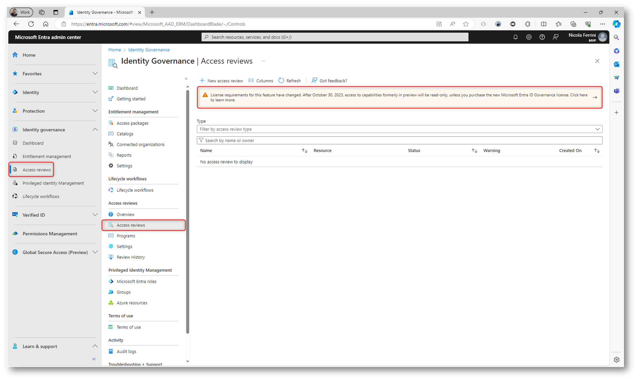Image resolution: width=638 pixels, height=381 pixels.
Task: Open tab actions menu icon
Action: (56, 12)
